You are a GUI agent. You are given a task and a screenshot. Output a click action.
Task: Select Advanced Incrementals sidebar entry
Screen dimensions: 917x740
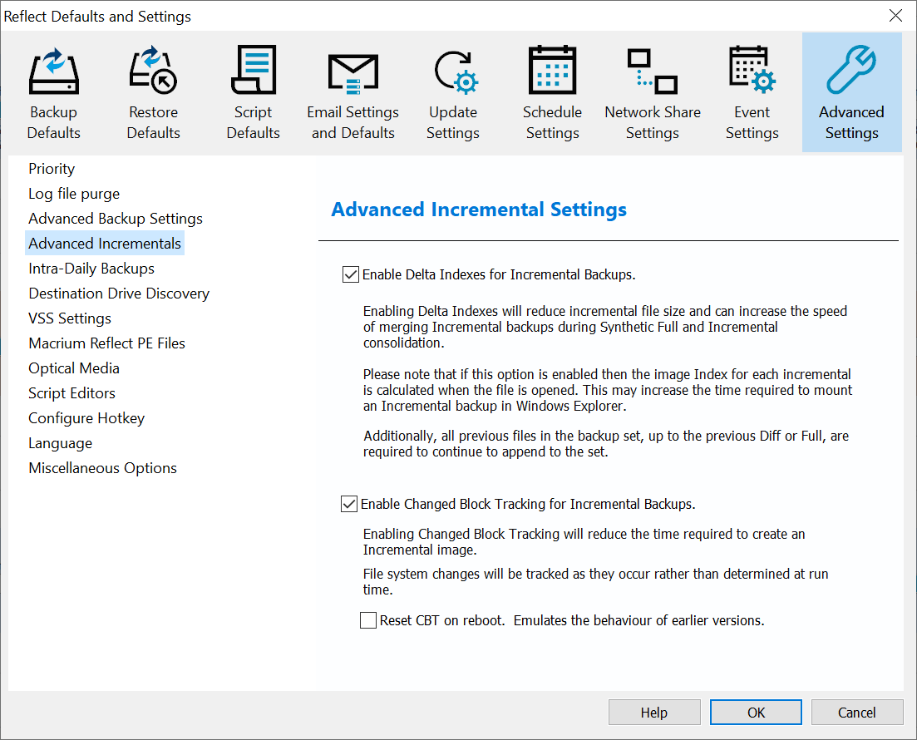105,244
